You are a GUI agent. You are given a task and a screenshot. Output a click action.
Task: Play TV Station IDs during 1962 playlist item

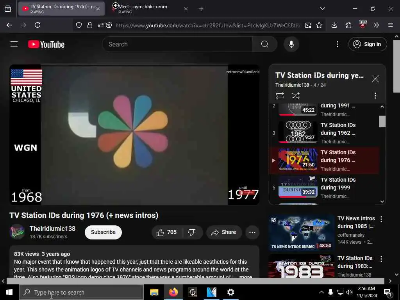(x=324, y=133)
